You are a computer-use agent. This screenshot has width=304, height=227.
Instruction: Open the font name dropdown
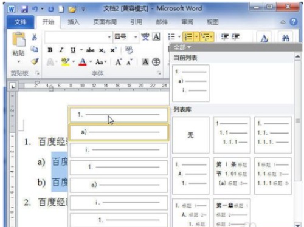point(109,37)
